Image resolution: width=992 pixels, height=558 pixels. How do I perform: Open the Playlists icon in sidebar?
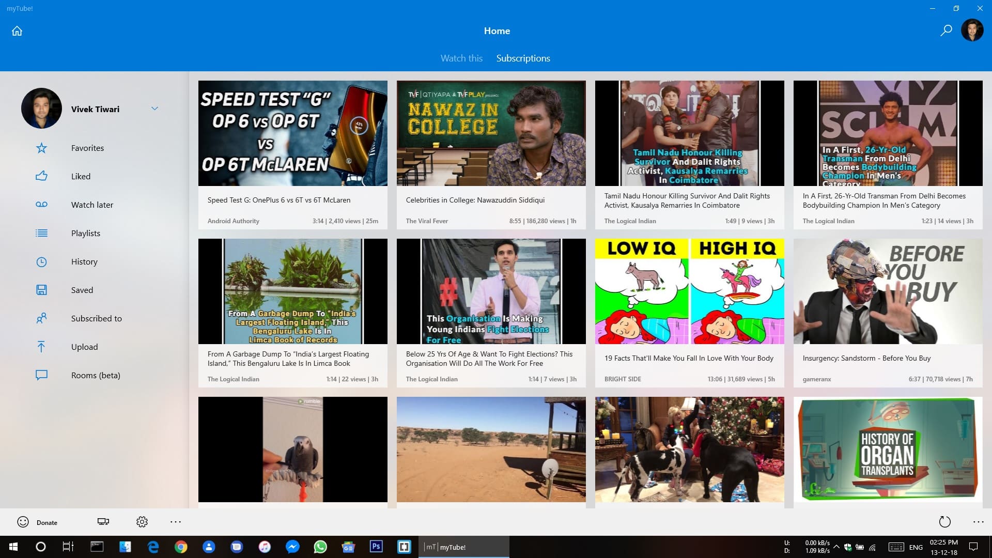(x=41, y=233)
